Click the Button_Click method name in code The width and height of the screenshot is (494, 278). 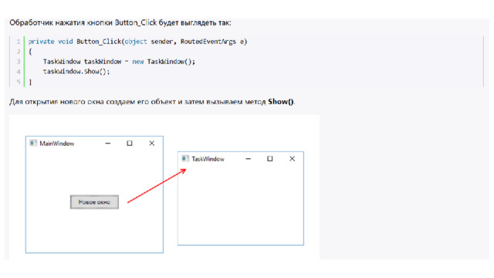[99, 42]
